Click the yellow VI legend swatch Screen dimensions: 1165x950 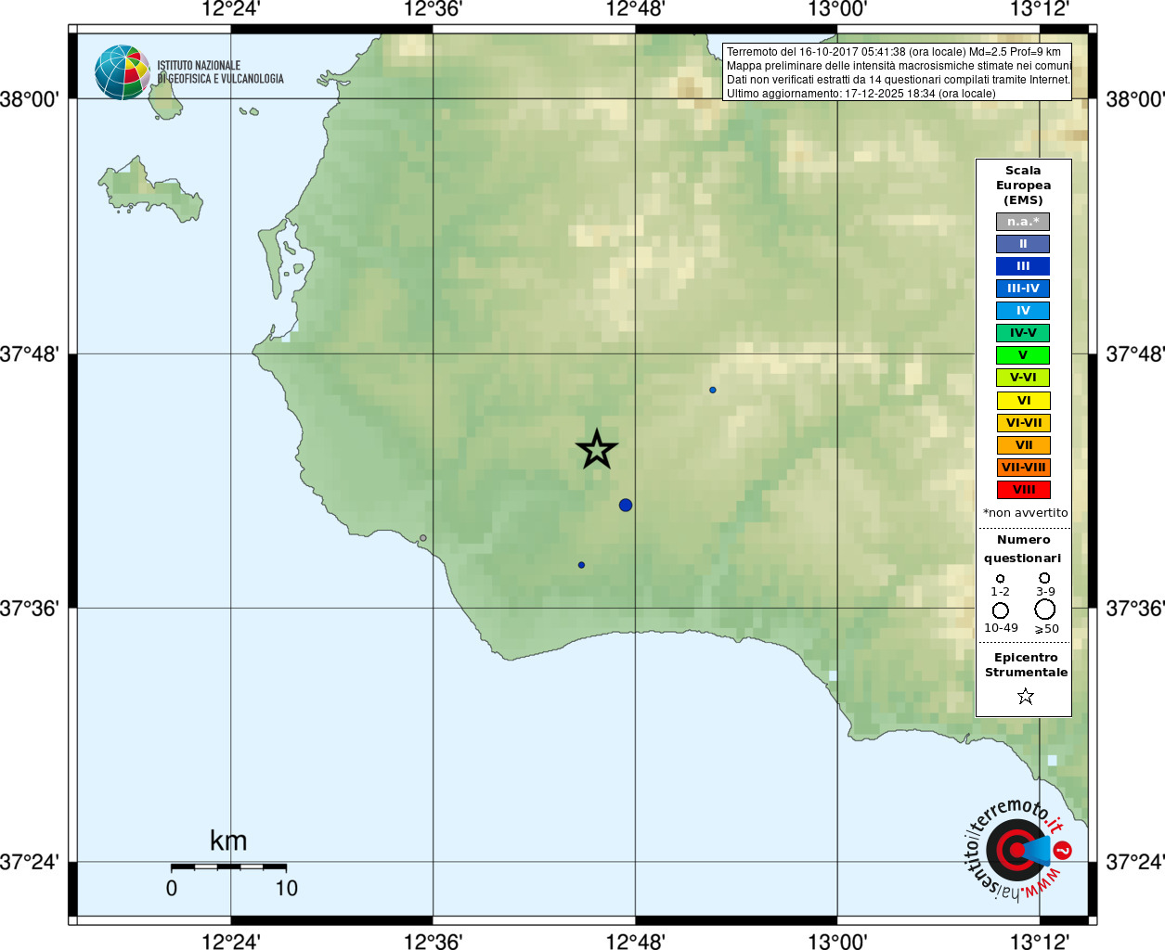pyautogui.click(x=1023, y=401)
